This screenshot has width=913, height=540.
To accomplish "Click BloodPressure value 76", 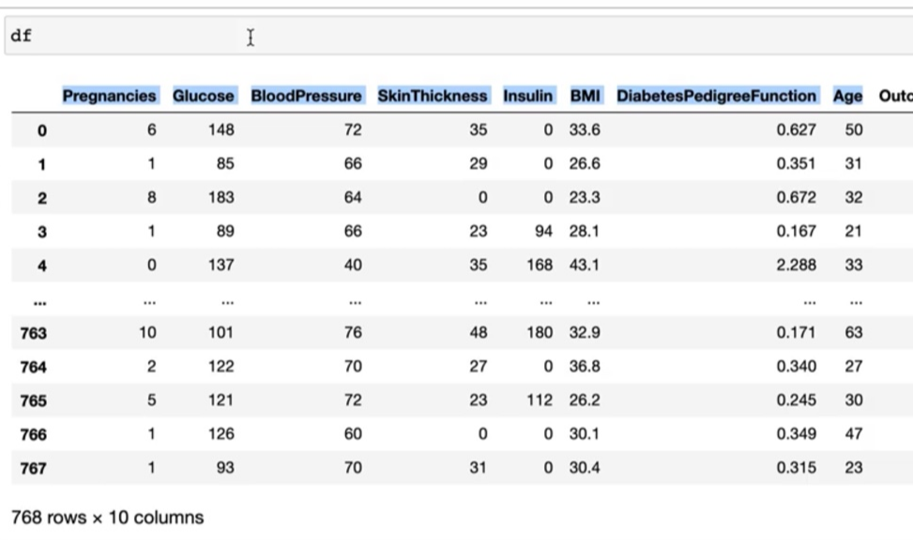I will pos(353,332).
